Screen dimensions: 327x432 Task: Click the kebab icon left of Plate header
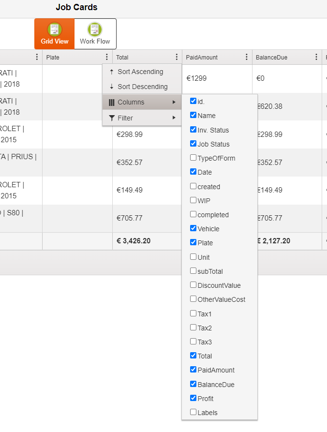click(x=37, y=57)
